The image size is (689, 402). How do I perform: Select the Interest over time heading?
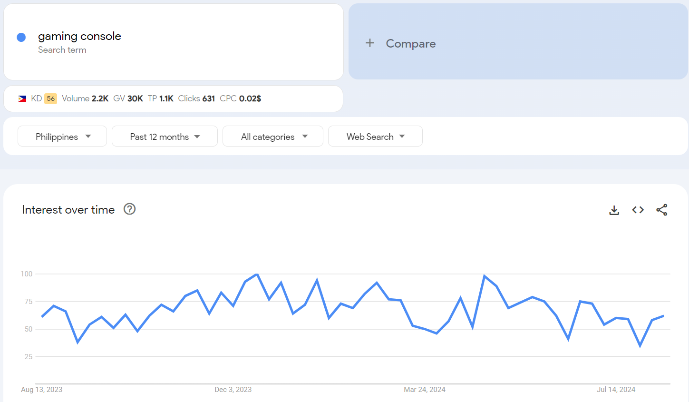[x=68, y=210]
